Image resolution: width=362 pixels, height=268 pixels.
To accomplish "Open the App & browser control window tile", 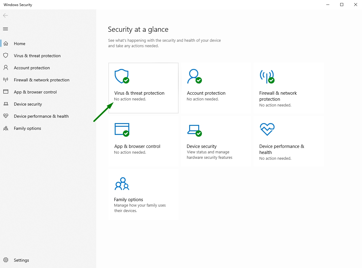I will (x=143, y=141).
